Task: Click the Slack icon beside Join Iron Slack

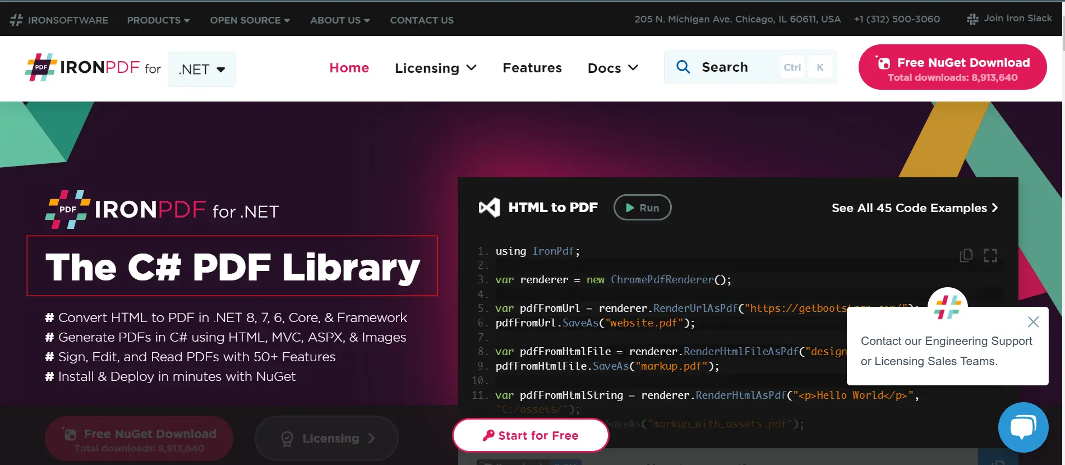Action: pos(972,19)
